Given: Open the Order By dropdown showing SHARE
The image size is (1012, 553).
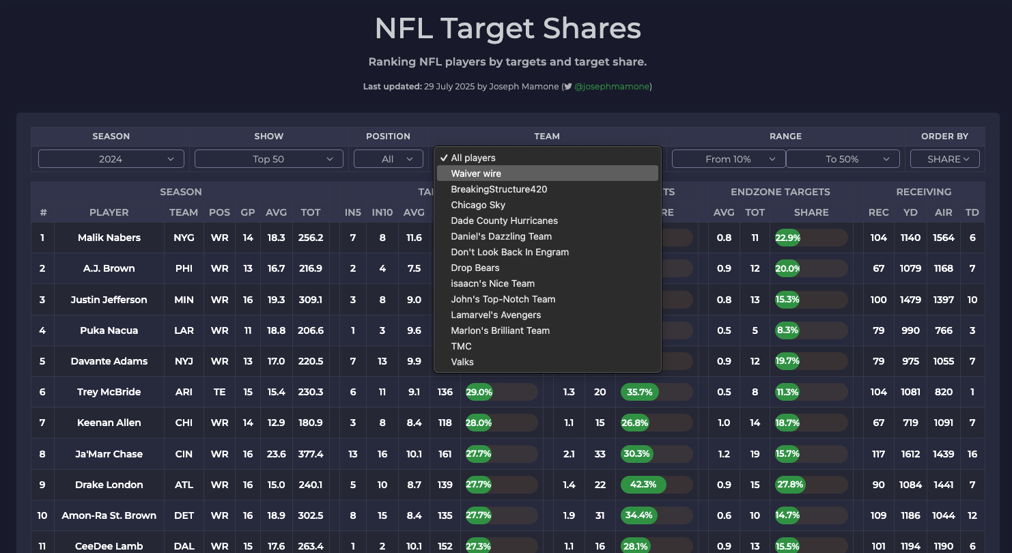Looking at the screenshot, I should [x=945, y=159].
